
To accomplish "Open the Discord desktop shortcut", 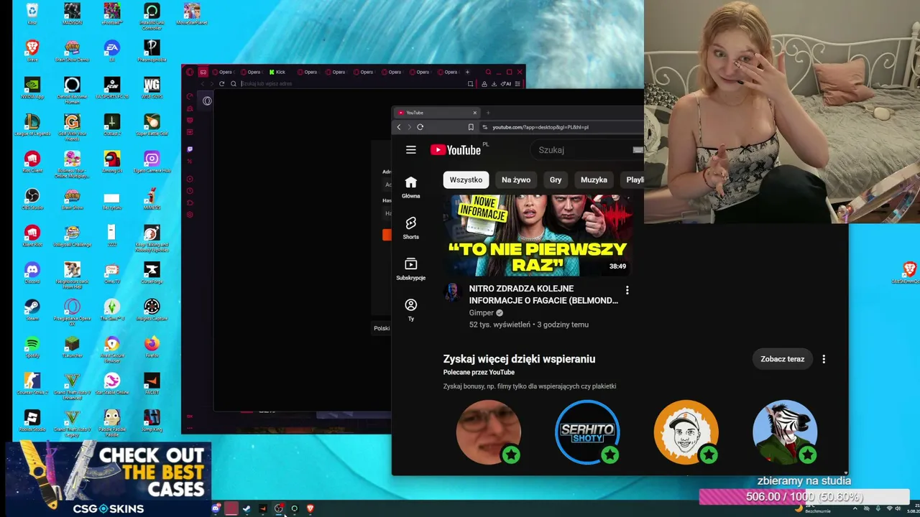I will [32, 272].
